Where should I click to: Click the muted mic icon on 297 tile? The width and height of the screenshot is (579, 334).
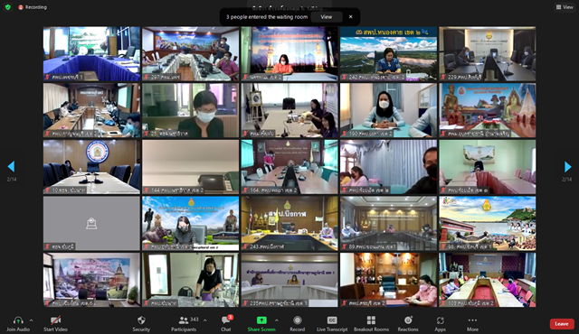coord(147,77)
